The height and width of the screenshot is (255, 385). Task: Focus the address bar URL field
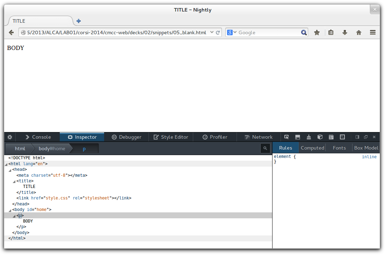click(x=117, y=32)
